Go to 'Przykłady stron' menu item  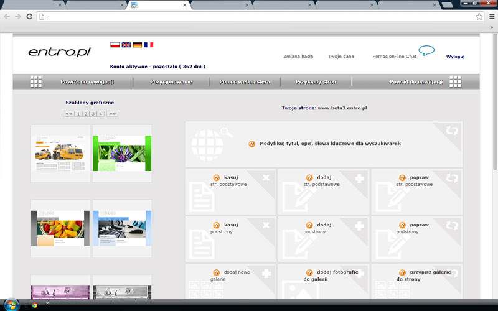pyautogui.click(x=316, y=82)
